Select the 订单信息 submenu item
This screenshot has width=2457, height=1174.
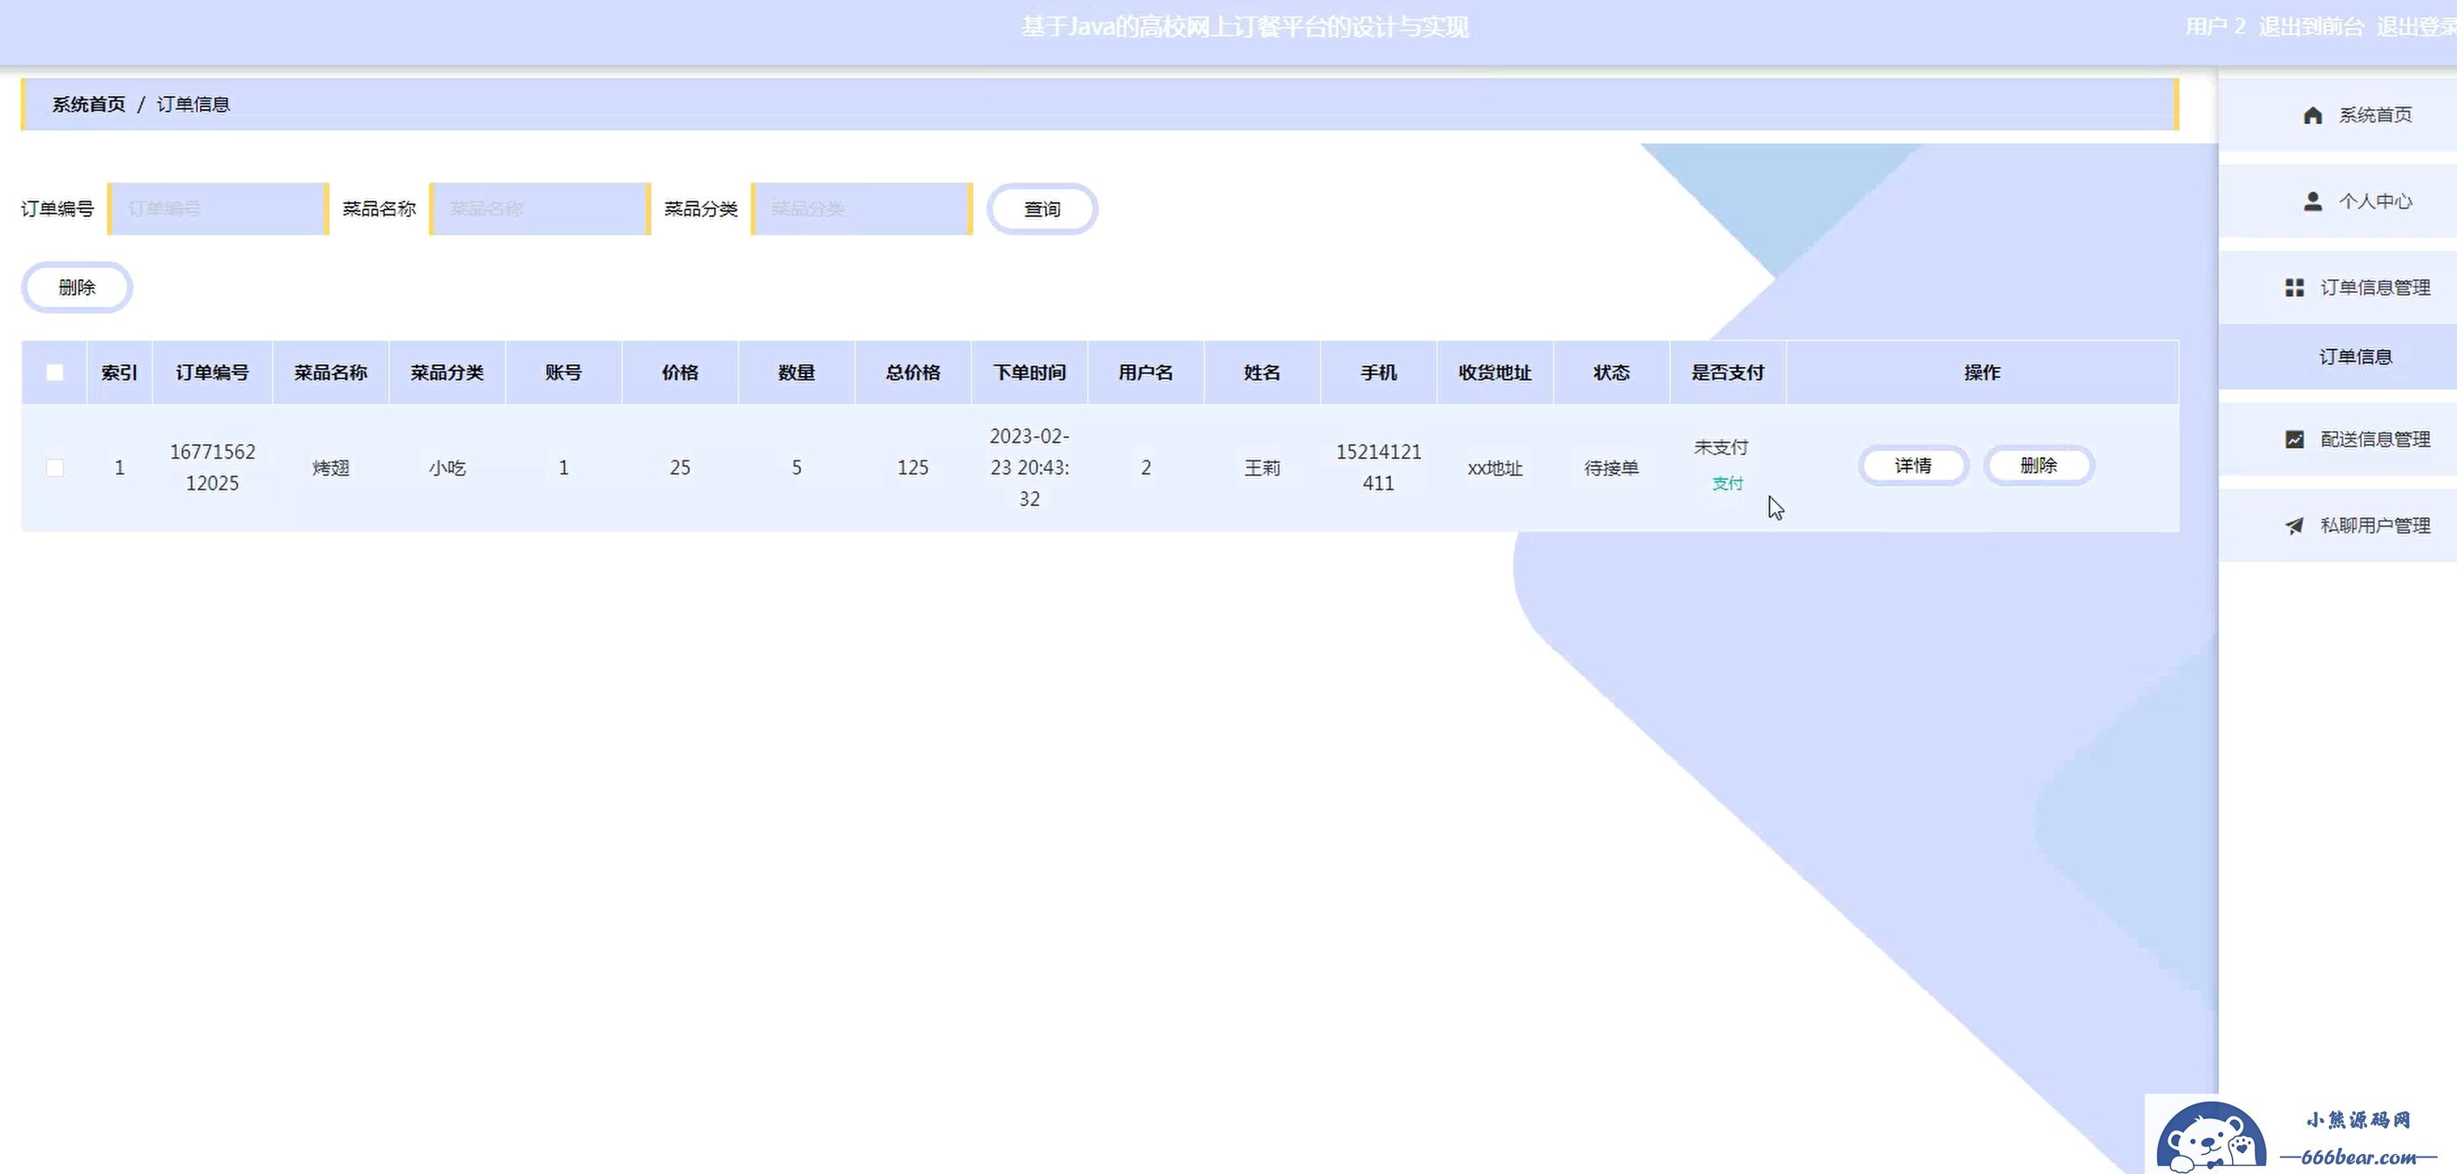[2338, 357]
